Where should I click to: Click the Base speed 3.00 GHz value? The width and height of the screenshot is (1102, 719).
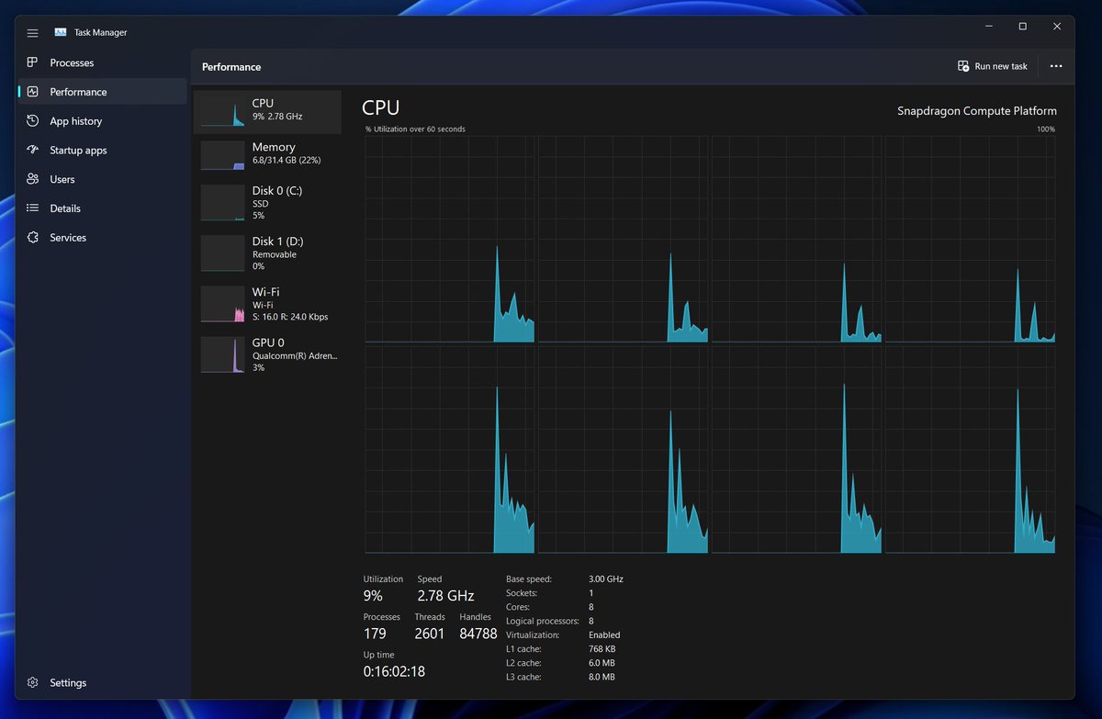[606, 579]
